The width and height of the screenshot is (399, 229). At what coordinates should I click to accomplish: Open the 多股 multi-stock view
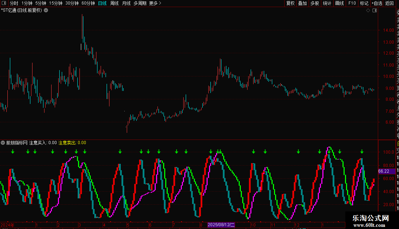[x=315, y=3]
